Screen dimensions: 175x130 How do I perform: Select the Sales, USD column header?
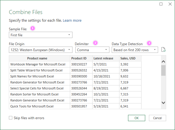coord(130,58)
